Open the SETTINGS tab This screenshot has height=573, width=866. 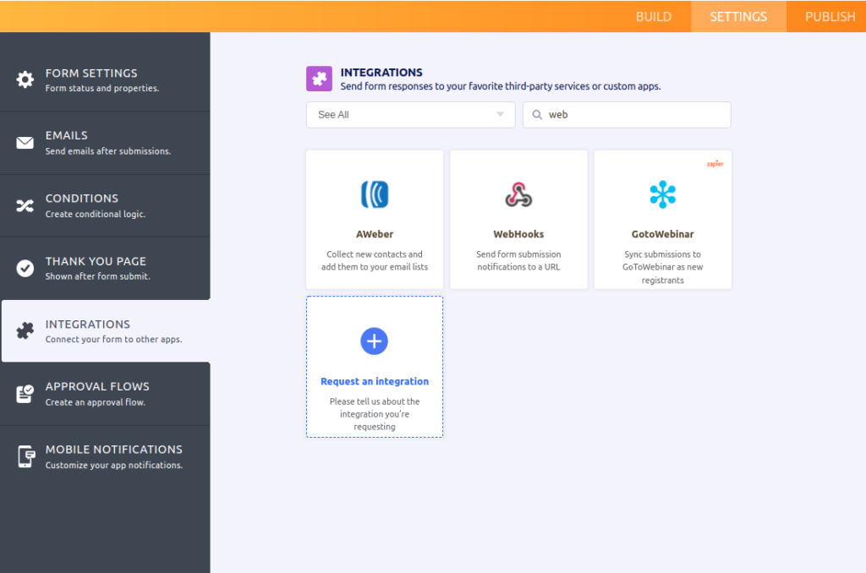[738, 17]
